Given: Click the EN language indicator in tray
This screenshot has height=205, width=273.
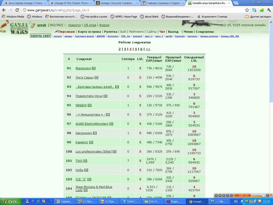Looking at the screenshot, I should point(235,201).
